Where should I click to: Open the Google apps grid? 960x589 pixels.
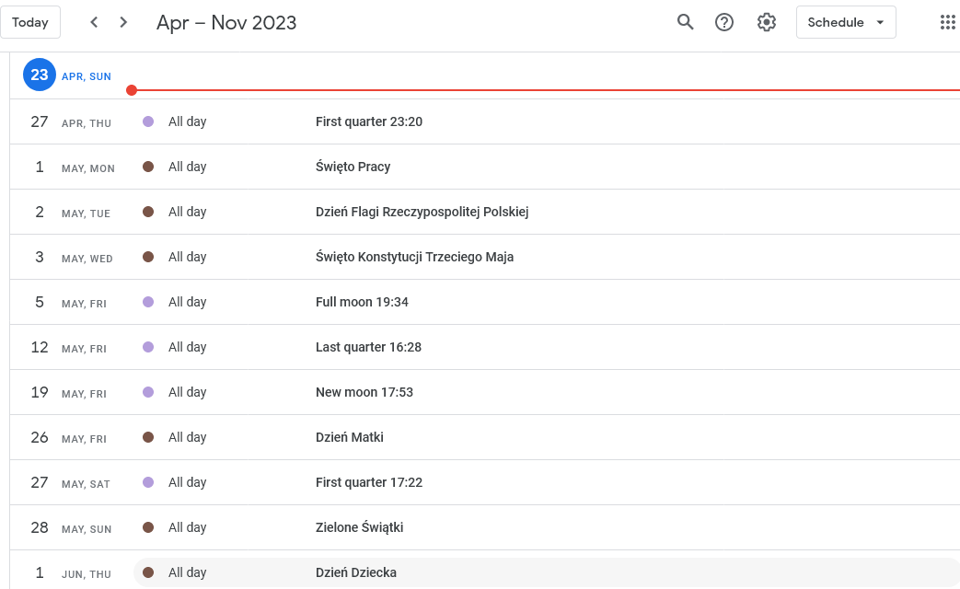click(948, 22)
